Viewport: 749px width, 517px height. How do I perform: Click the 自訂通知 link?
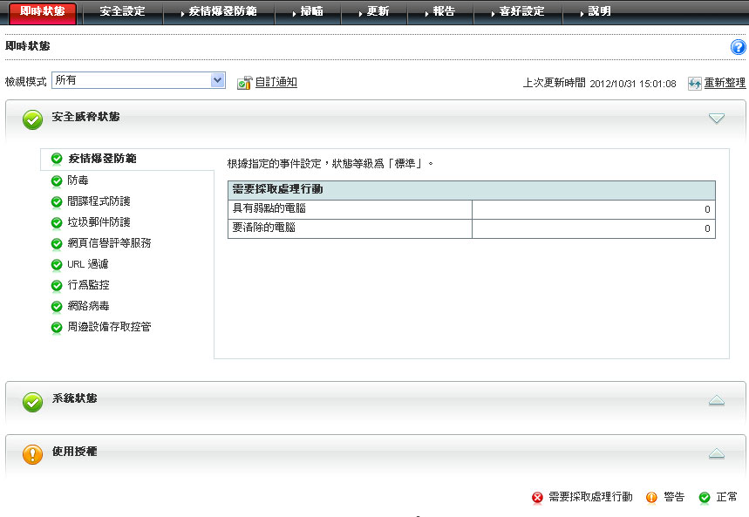tap(276, 82)
